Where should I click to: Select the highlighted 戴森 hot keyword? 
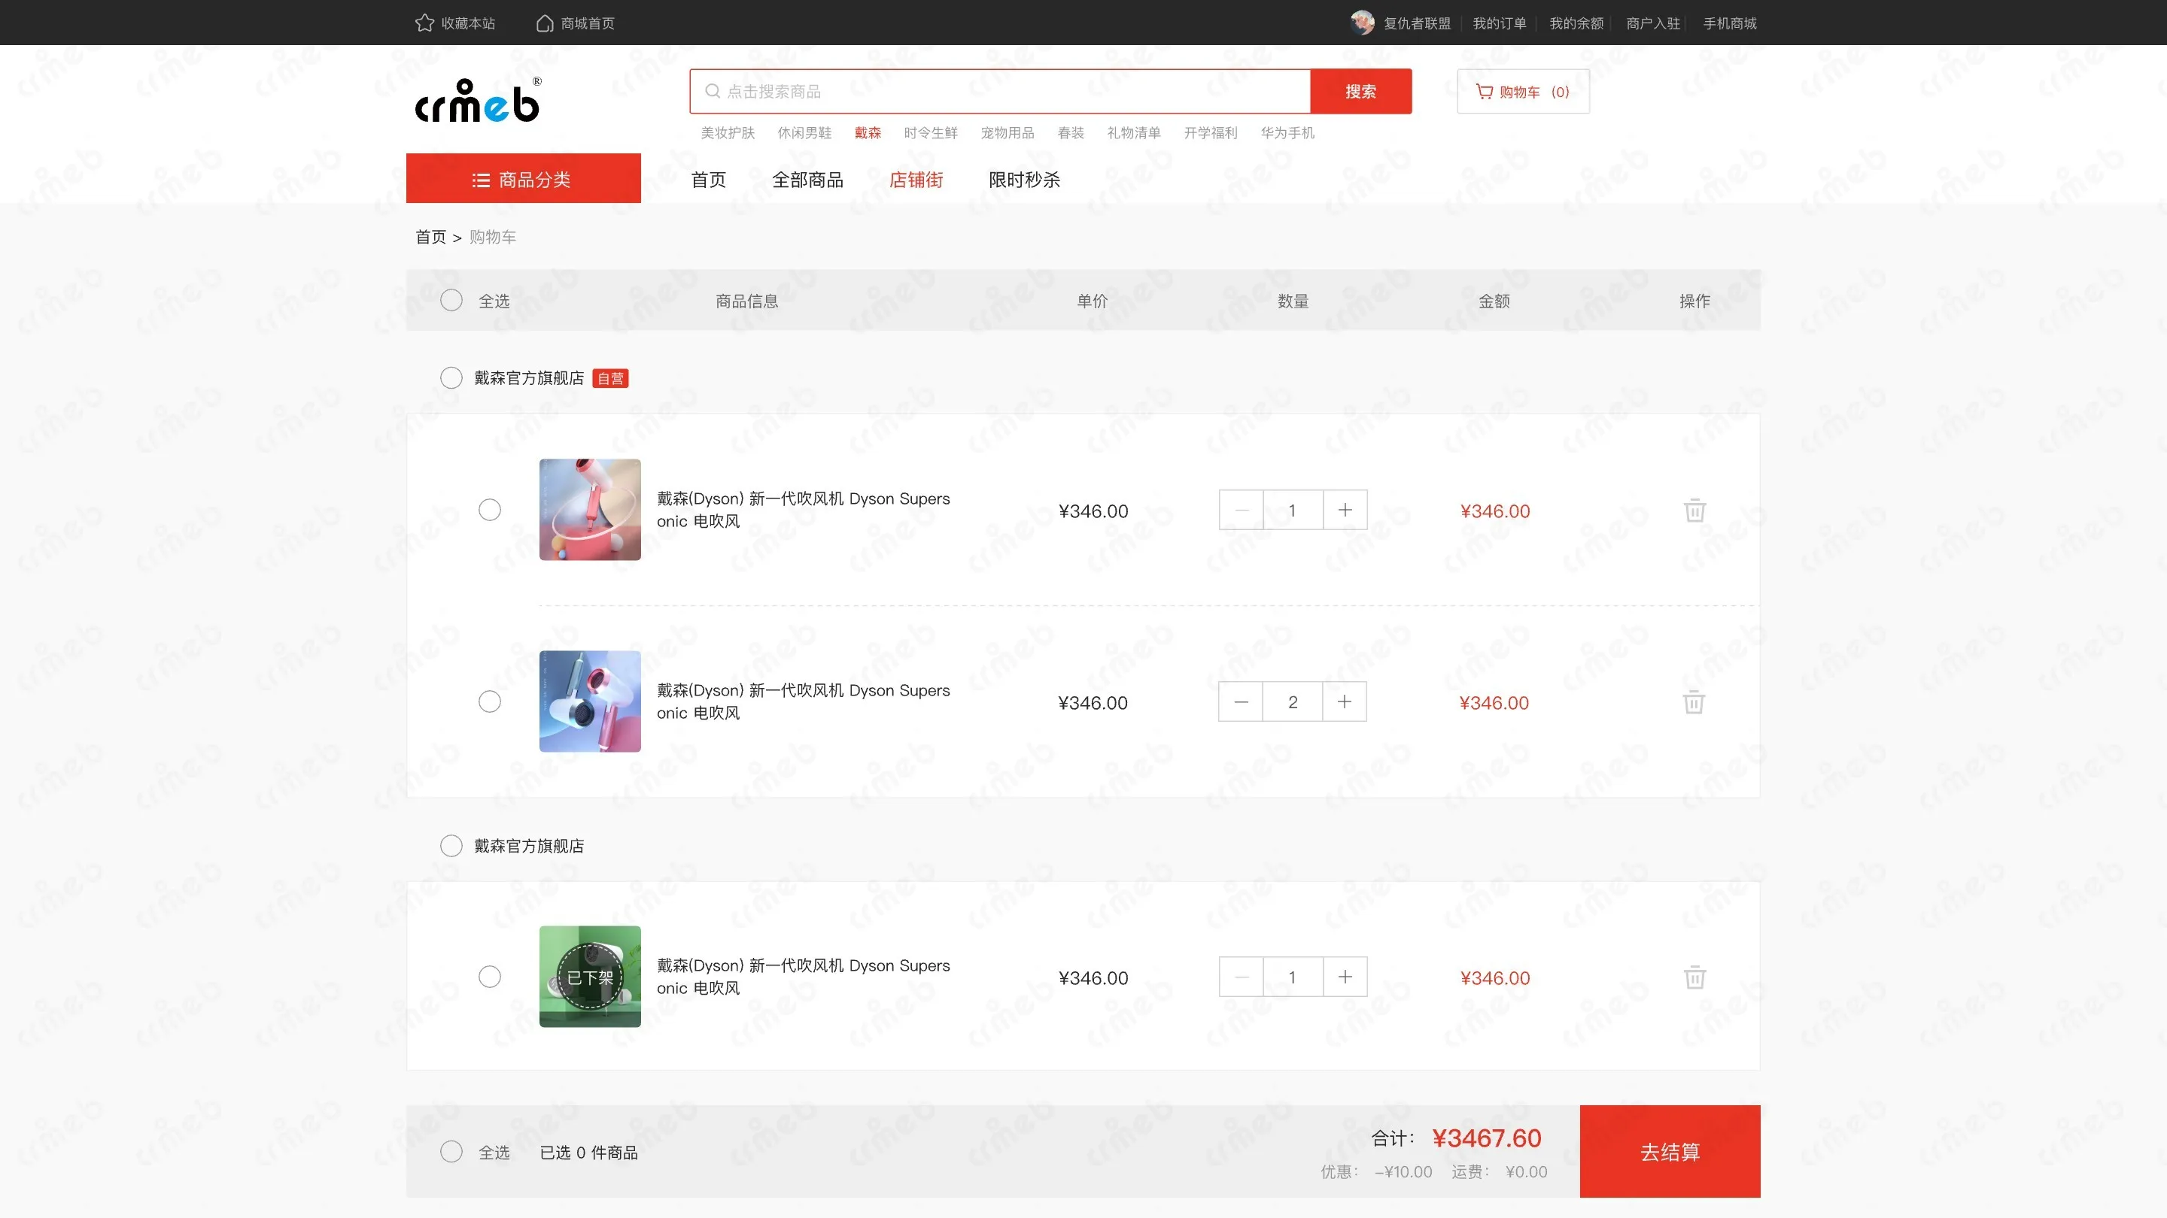pyautogui.click(x=868, y=133)
